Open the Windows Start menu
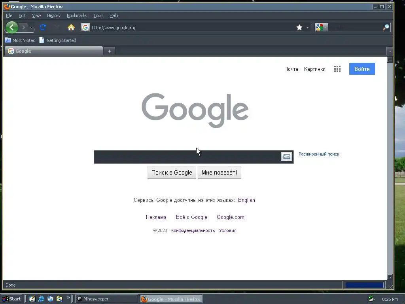This screenshot has height=304, width=405. [11, 299]
